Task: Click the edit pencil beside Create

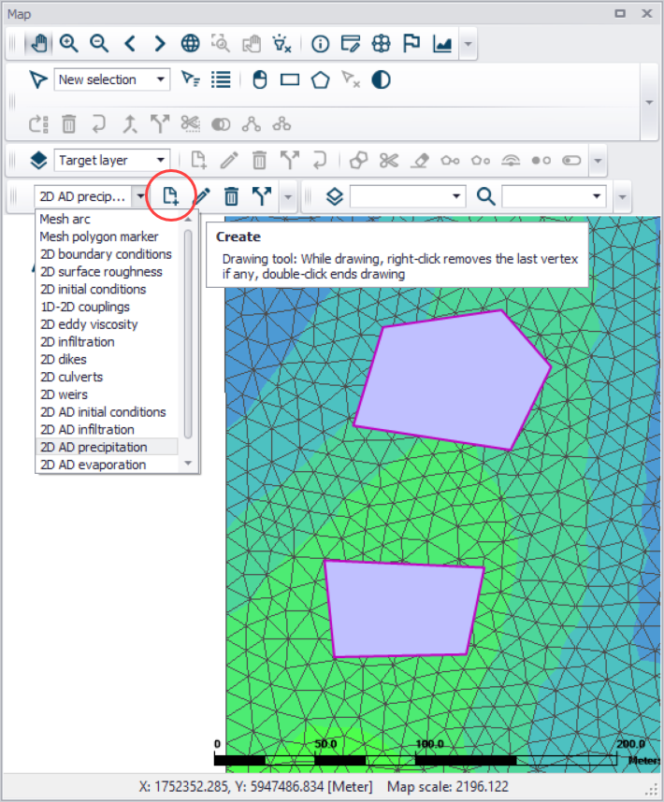Action: 202,196
